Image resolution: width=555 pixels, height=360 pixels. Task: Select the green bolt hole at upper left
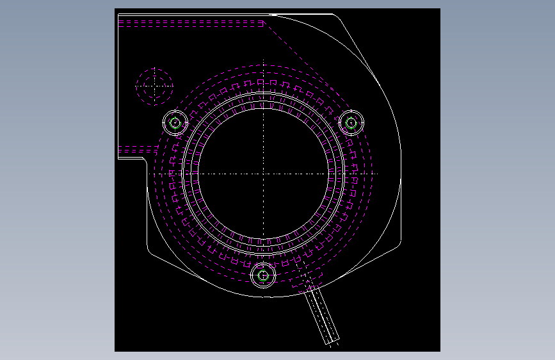[175, 123]
